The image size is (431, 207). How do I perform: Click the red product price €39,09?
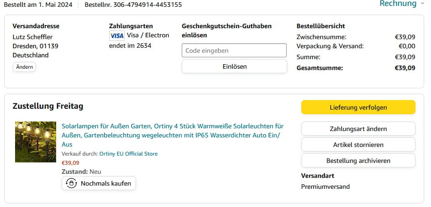click(70, 162)
